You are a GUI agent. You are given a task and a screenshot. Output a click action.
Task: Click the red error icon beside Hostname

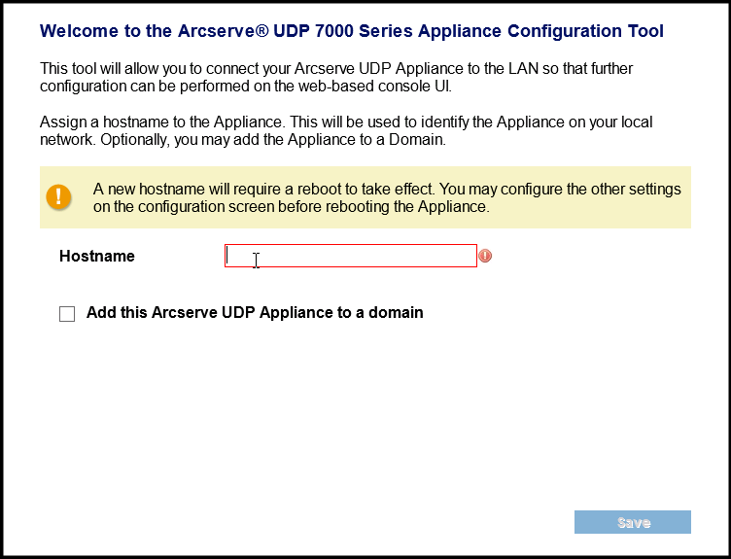(485, 256)
